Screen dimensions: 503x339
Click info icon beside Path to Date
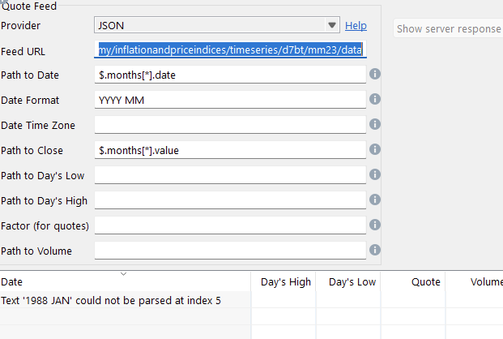point(375,75)
